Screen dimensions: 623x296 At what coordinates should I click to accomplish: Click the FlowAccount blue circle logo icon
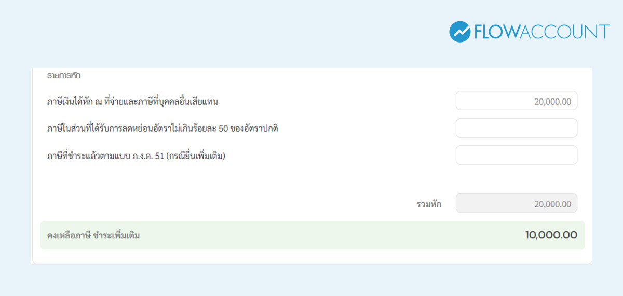459,32
